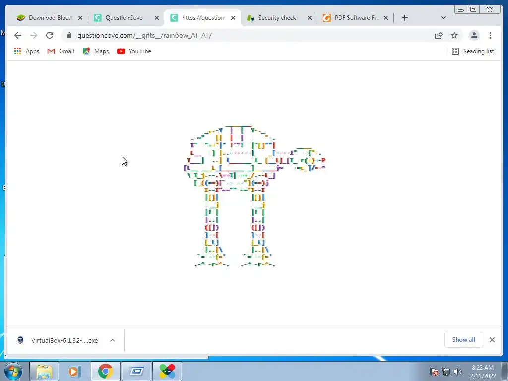
Task: Open the Gmail bookmark
Action: (61, 51)
